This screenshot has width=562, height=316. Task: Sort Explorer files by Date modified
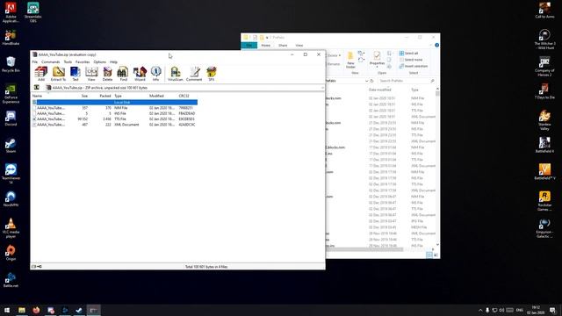(x=380, y=90)
